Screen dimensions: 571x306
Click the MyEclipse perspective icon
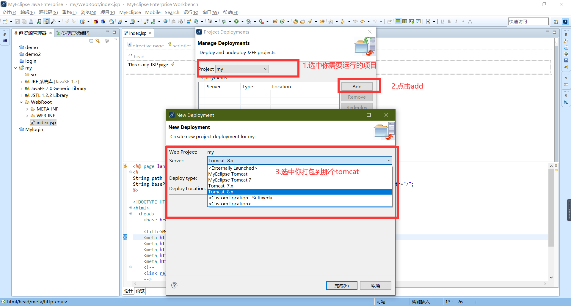[565, 21]
